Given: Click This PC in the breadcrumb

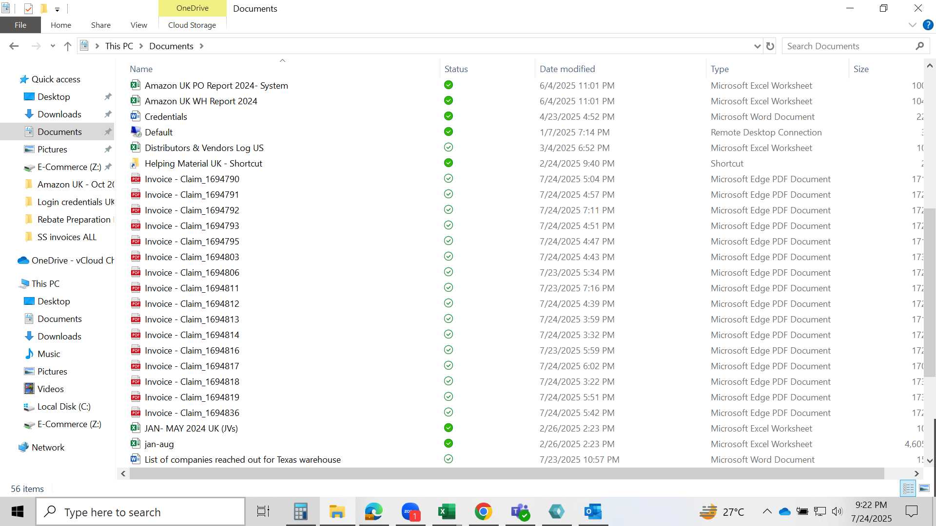Looking at the screenshot, I should point(119,46).
